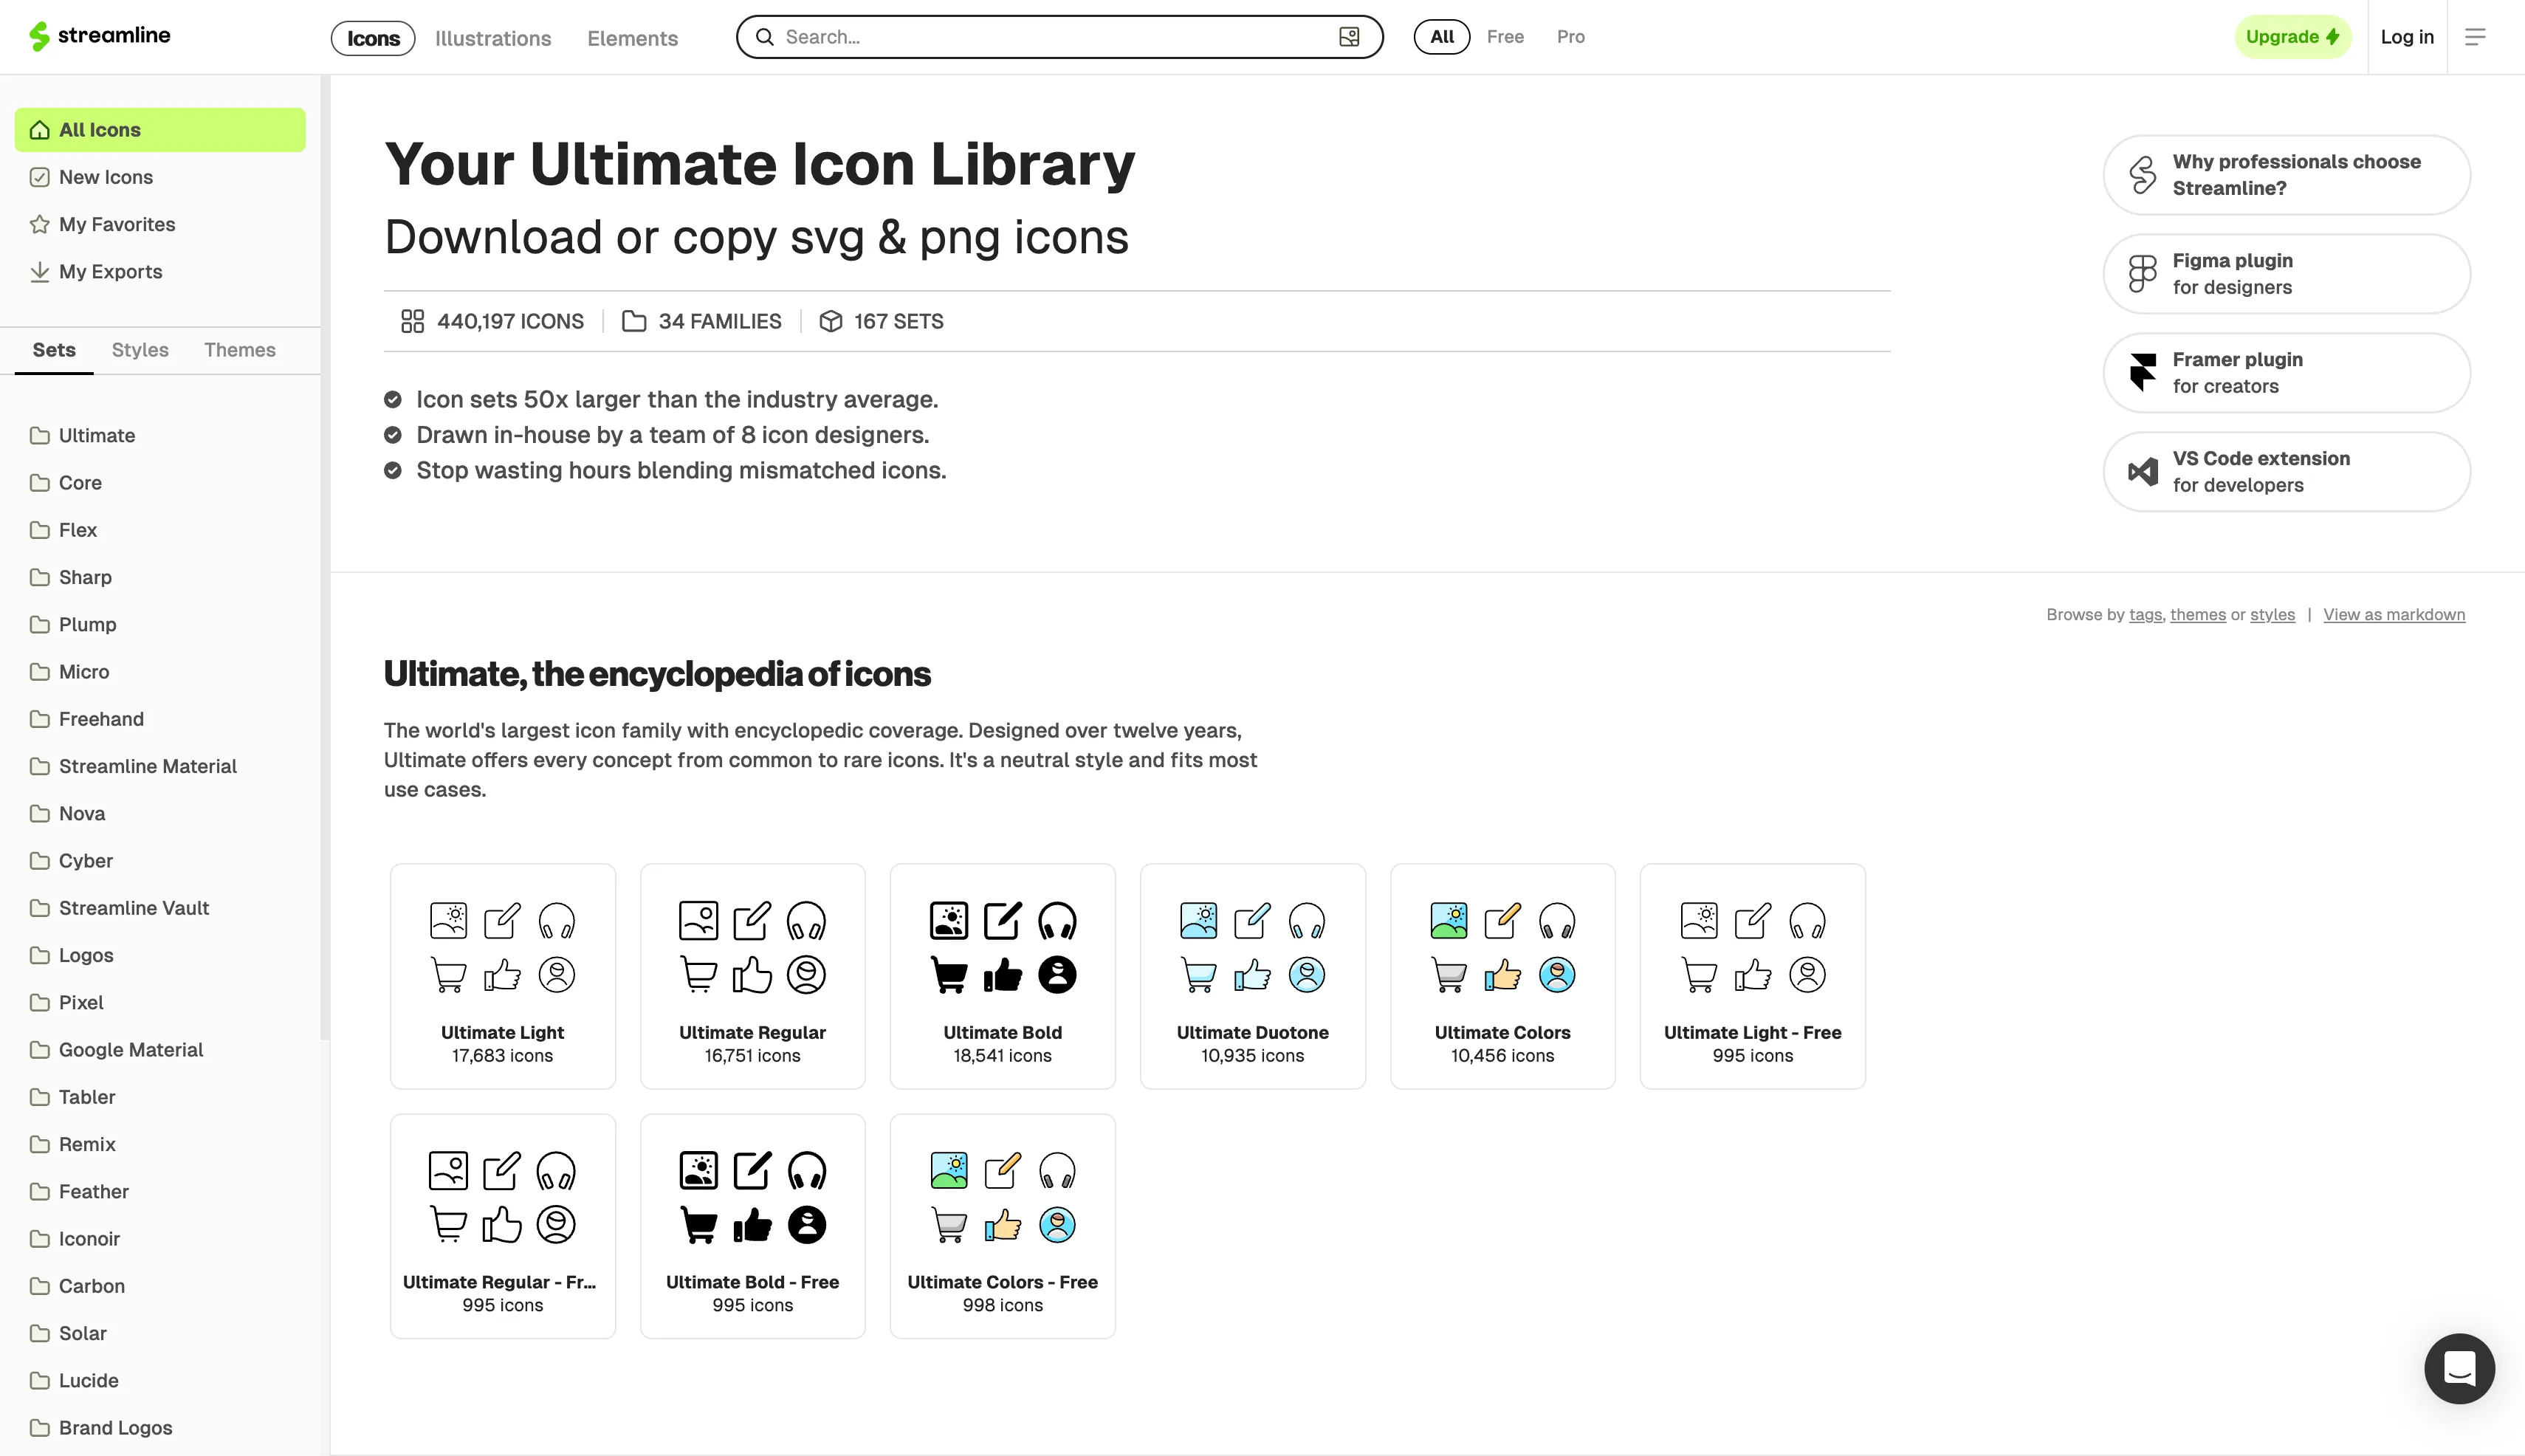Open the Ultimate Colors icon set
The image size is (2525, 1456).
pyautogui.click(x=1502, y=976)
